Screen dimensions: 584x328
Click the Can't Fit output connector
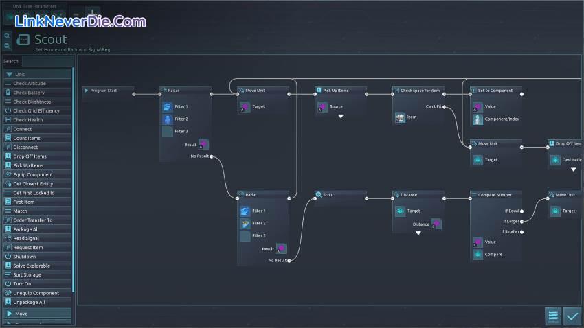coord(445,106)
